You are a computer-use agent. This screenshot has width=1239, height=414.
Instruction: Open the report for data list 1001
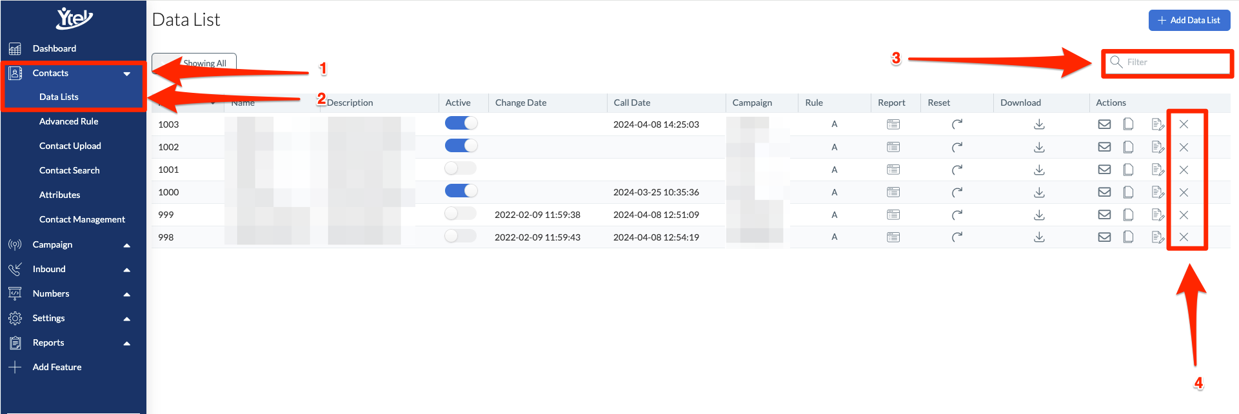pyautogui.click(x=893, y=170)
